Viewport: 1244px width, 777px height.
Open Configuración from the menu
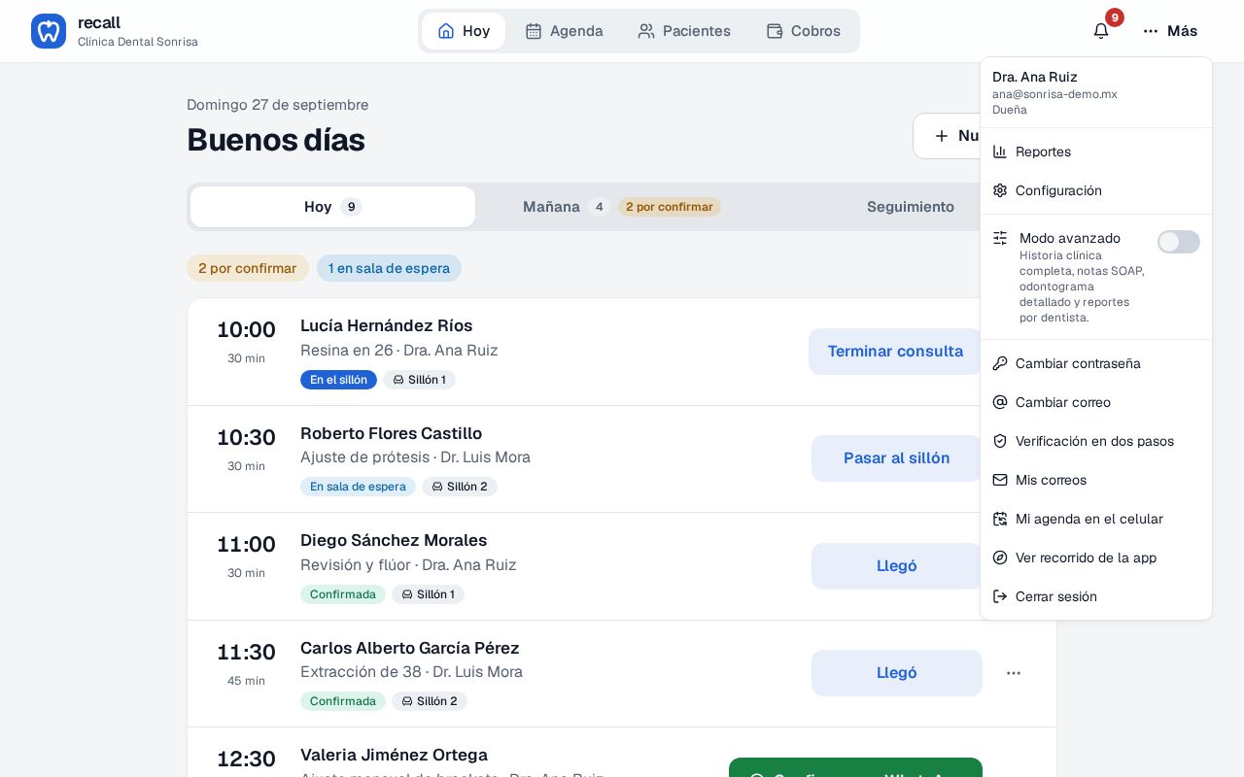[x=1096, y=190]
